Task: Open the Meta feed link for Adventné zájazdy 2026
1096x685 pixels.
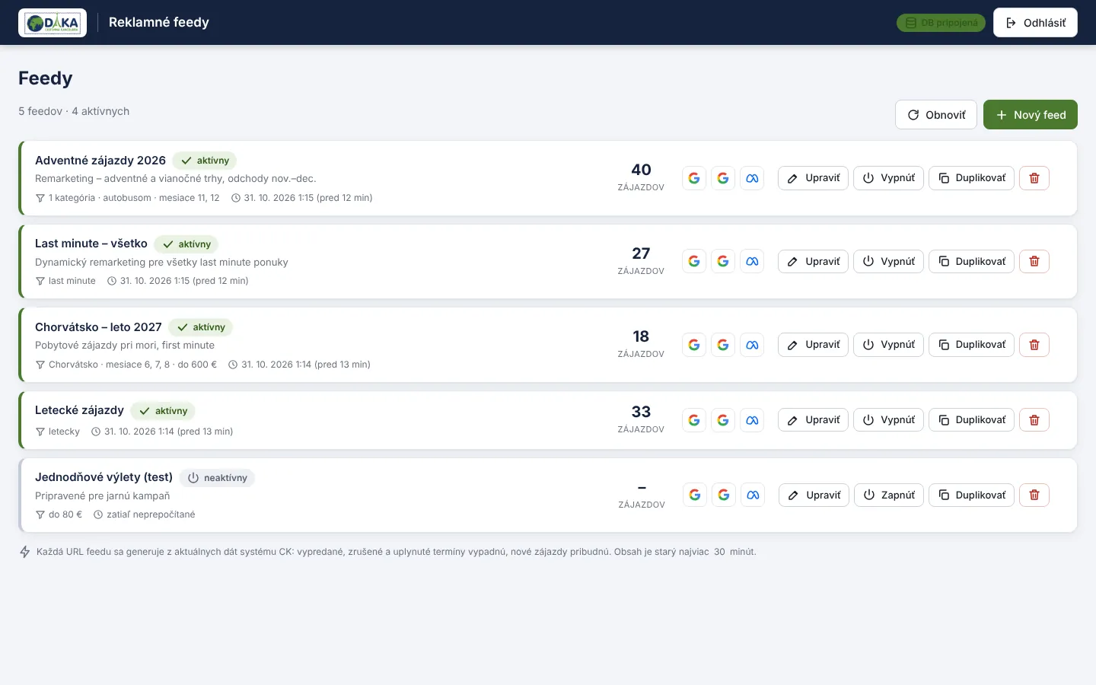Action: (x=752, y=178)
